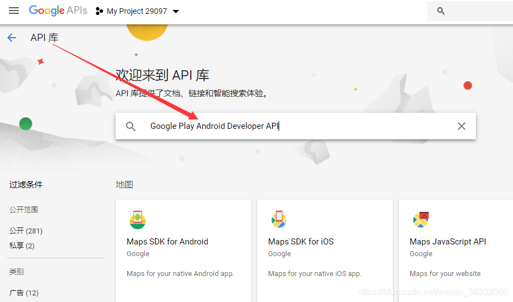Click 'Maps for your native iOS app.' description

[x=315, y=274]
